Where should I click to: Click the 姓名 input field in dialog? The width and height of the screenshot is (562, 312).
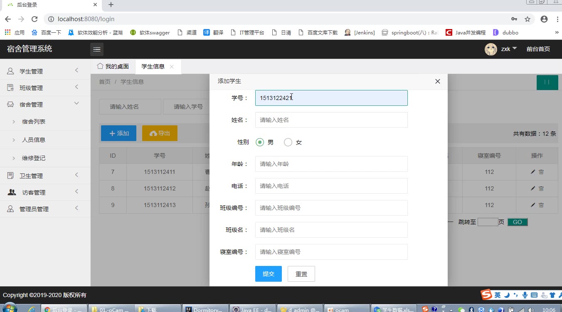click(331, 120)
